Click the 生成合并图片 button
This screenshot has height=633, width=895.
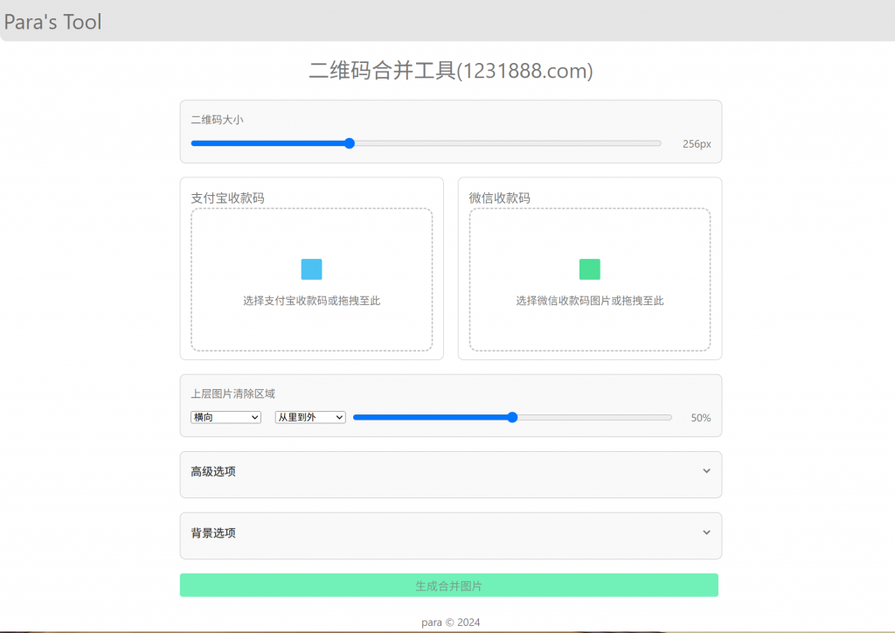point(448,586)
